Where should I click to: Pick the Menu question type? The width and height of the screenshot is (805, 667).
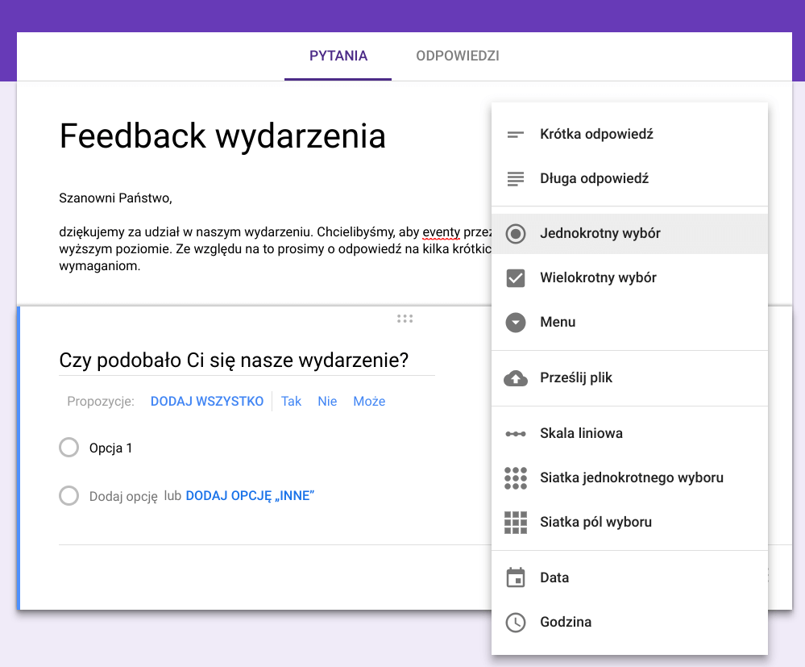(629, 323)
